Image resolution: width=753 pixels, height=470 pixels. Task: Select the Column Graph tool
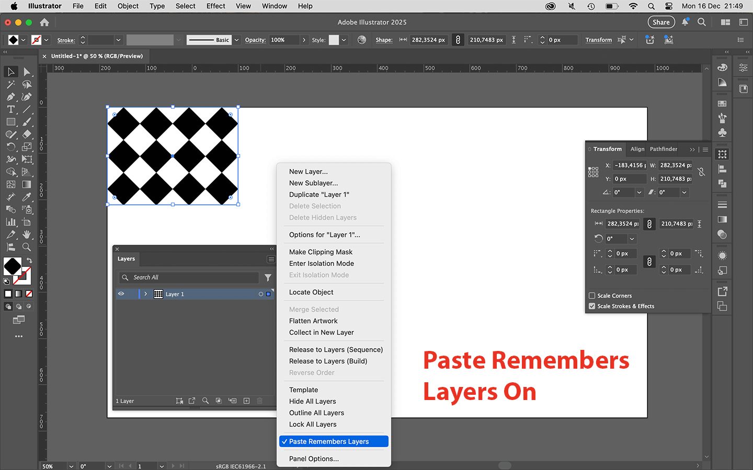click(x=10, y=222)
